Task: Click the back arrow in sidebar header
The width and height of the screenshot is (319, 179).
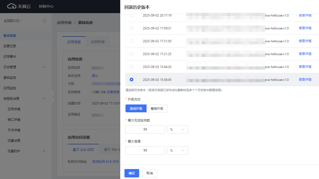Action: pyautogui.click(x=5, y=21)
